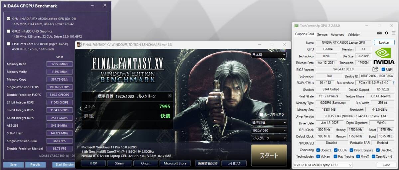Expand the 1920x1080 resolution dropdown
This screenshot has height=170, width=399.
(269, 130)
